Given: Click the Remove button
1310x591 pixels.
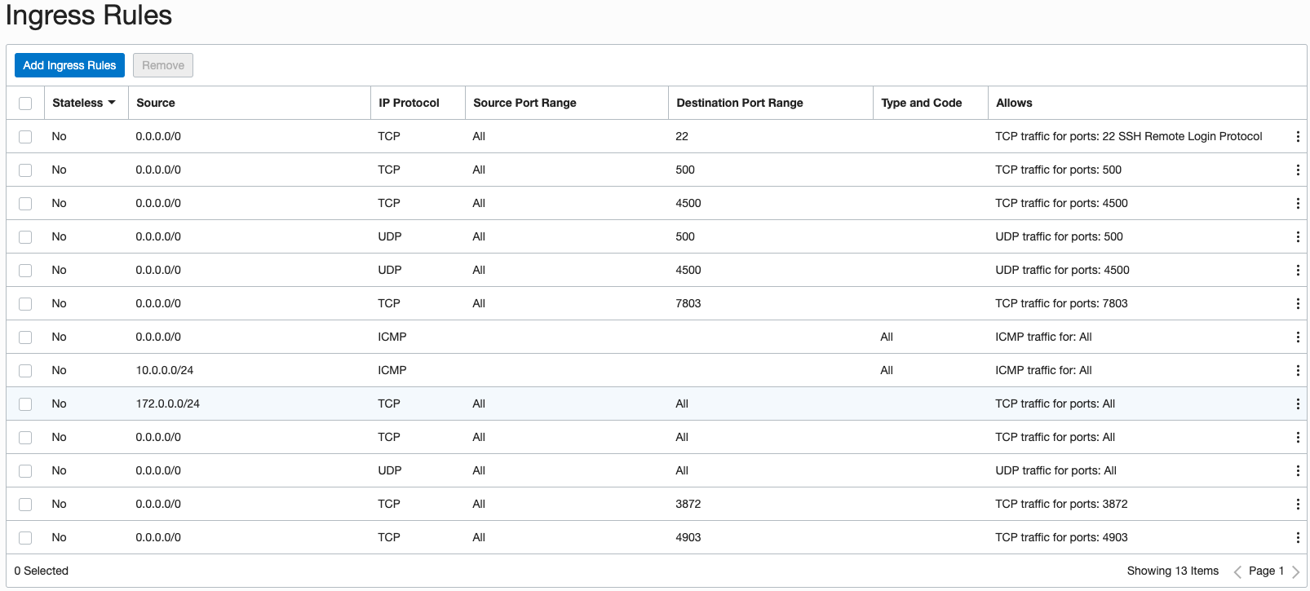Looking at the screenshot, I should point(163,65).
